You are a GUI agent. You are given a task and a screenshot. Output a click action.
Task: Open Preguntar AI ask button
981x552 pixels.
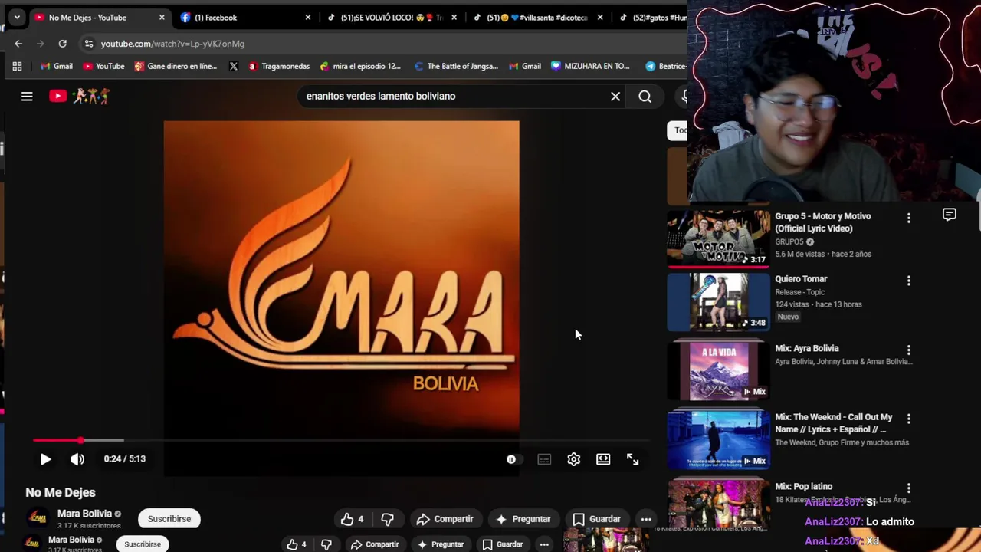tap(523, 519)
